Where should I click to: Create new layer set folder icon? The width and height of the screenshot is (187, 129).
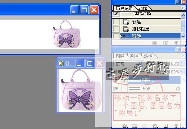point(145,126)
